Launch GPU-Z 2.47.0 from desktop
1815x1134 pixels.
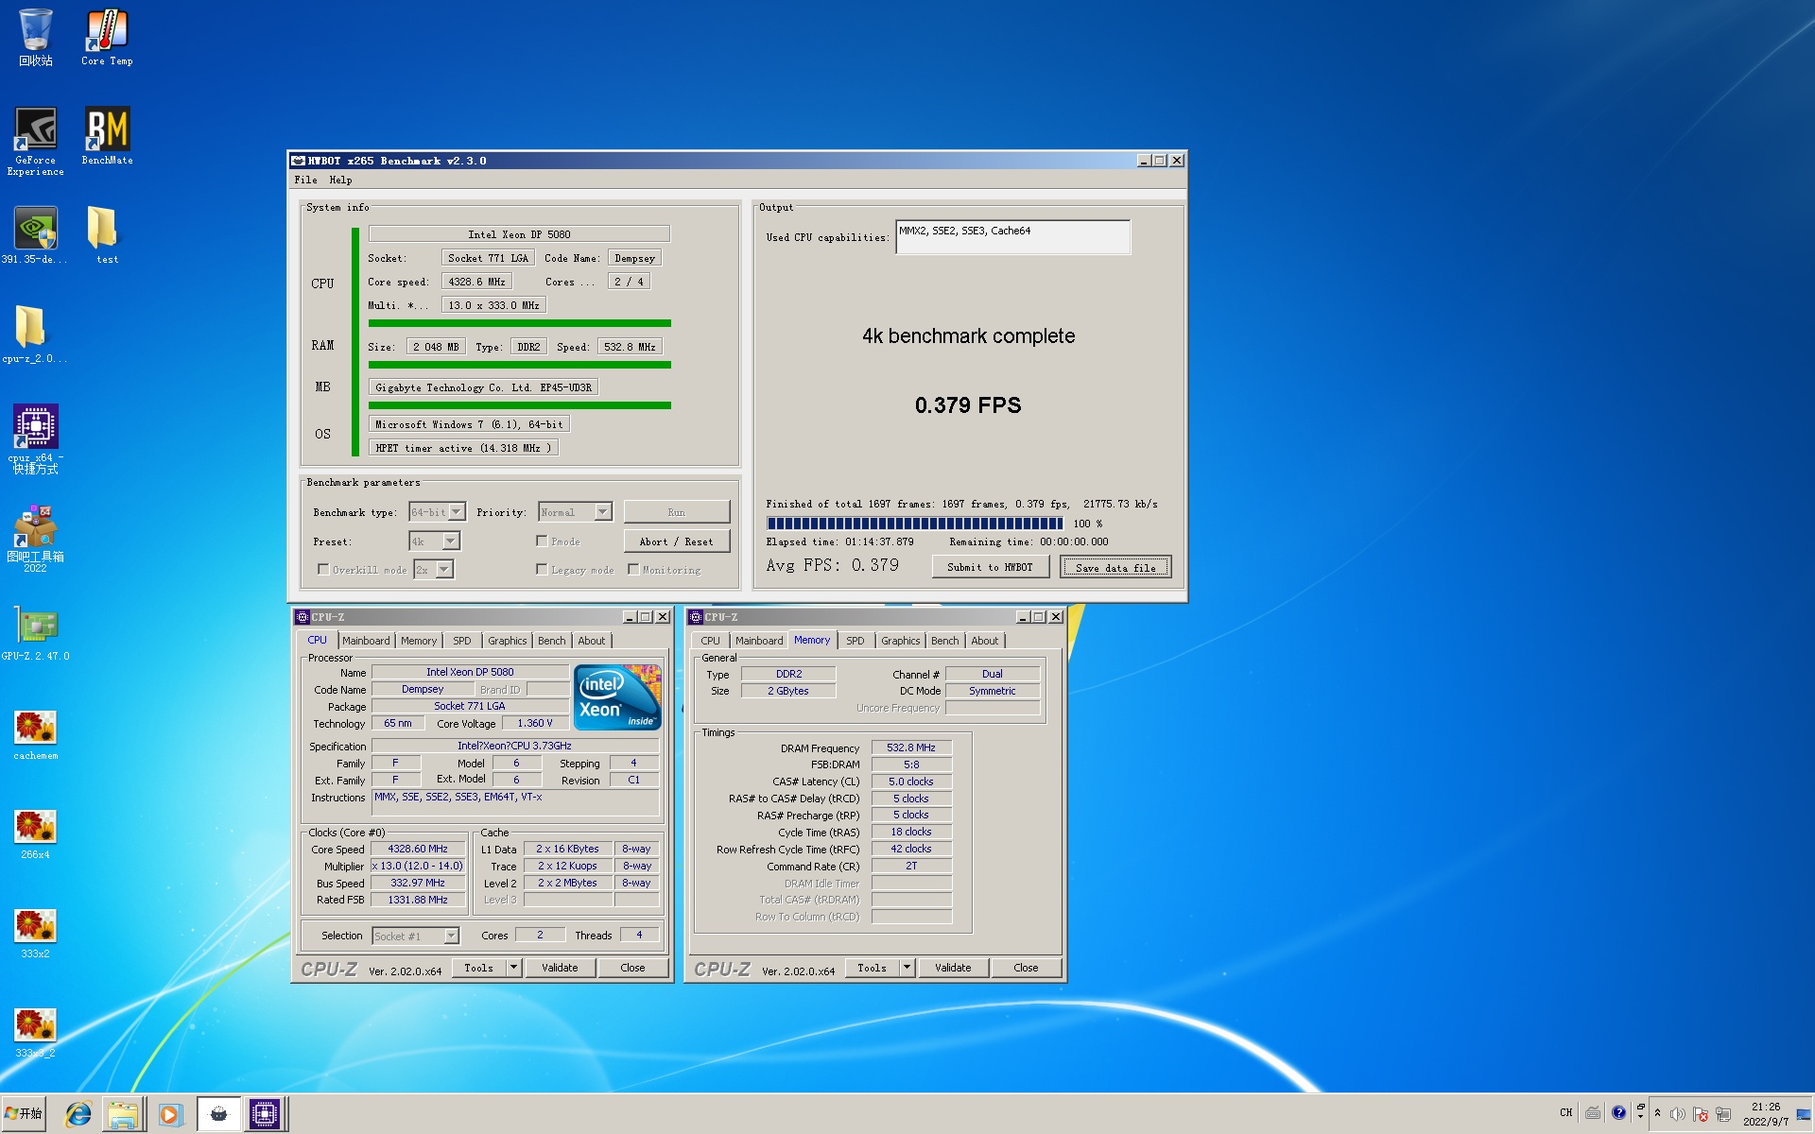[35, 633]
